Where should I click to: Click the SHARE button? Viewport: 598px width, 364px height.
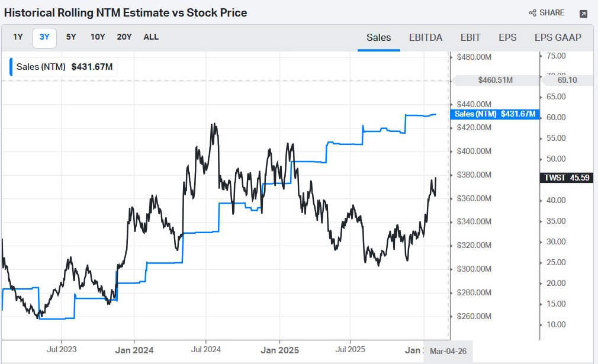click(546, 13)
